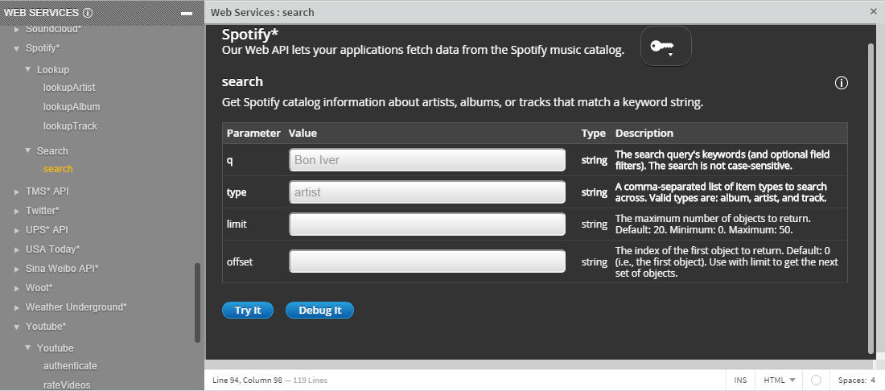This screenshot has width=885, height=391.
Task: Expand the UPS* API node
Action: [17, 230]
